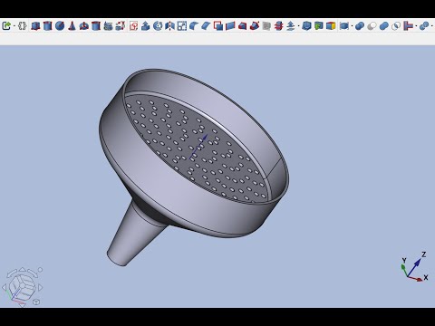Image resolution: width=435 pixels, height=326 pixels.
Task: Apply the Intersection common tool
Action: click(396, 26)
